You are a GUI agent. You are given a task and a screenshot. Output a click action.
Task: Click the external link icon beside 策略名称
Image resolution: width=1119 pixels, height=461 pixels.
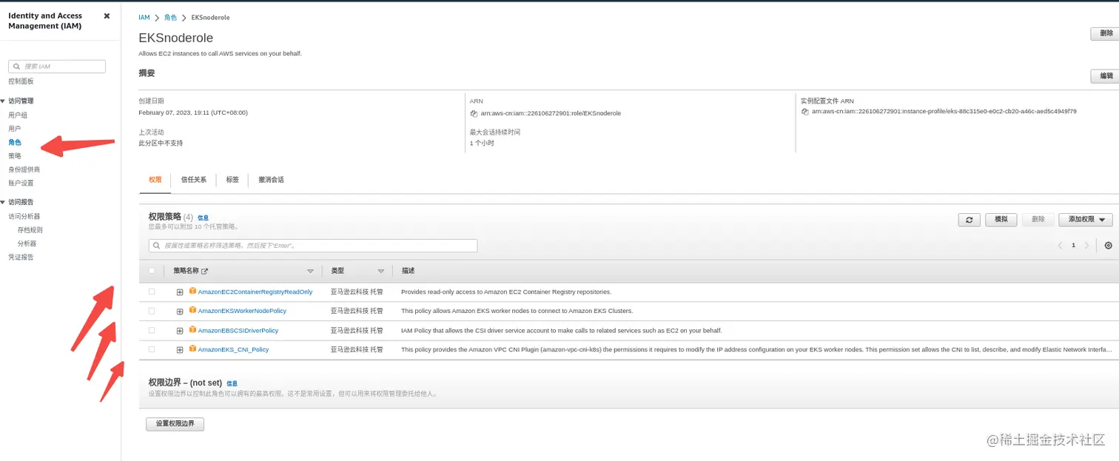point(205,272)
